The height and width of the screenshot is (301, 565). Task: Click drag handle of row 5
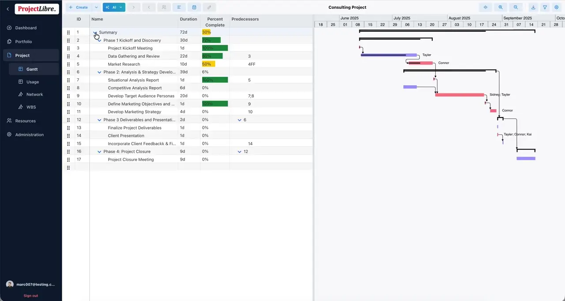click(x=68, y=64)
